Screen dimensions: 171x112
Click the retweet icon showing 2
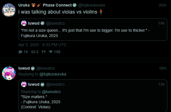[x=33, y=52]
